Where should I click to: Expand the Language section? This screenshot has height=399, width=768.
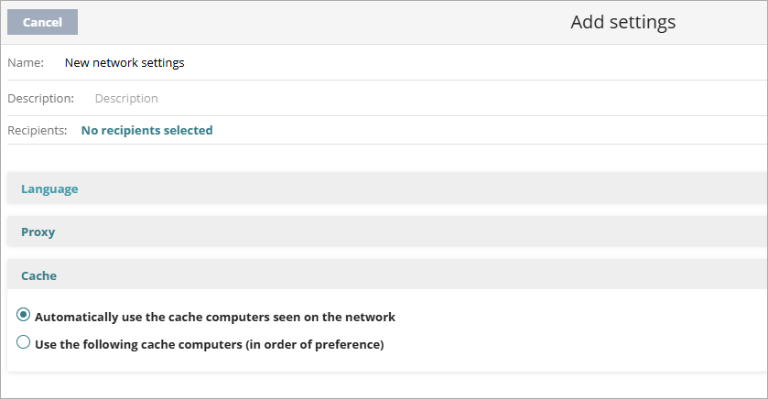(49, 189)
